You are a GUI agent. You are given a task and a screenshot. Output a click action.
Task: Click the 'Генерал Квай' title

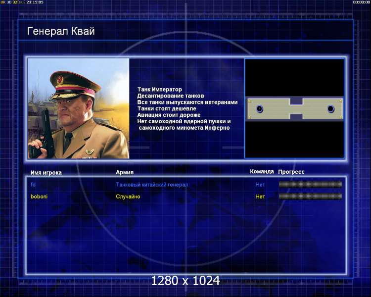point(61,31)
